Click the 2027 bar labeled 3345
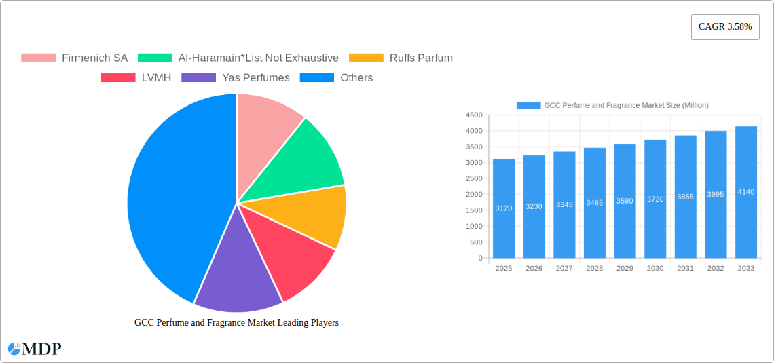The width and height of the screenshot is (774, 363). coord(564,205)
